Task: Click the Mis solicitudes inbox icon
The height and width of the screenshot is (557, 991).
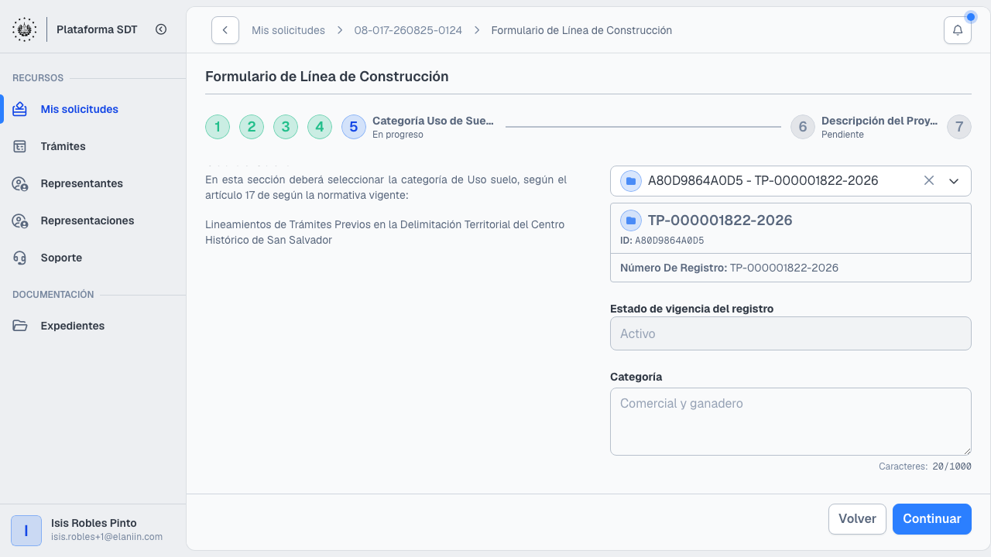Action: coord(20,109)
